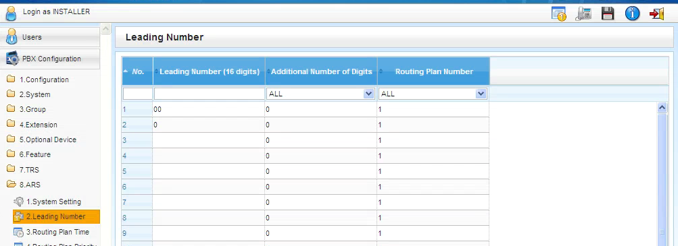Click routing plan cell in row 5

coord(433,171)
